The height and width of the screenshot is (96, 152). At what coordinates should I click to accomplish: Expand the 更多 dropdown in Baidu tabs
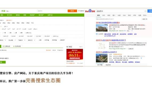coord(145,15)
